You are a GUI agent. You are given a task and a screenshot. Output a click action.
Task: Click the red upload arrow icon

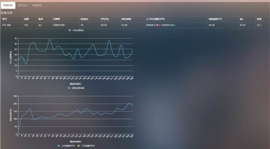(159, 25)
